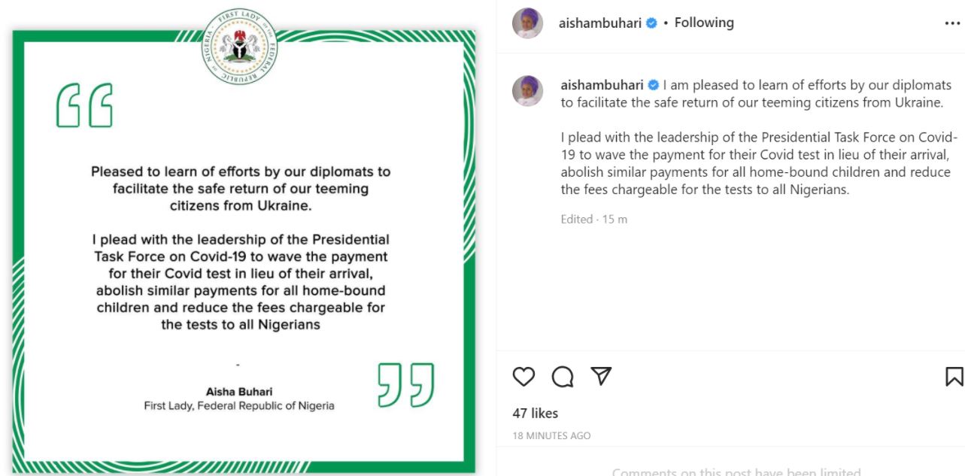Click the verified badge in the post header
This screenshot has width=965, height=476.
[x=651, y=23]
